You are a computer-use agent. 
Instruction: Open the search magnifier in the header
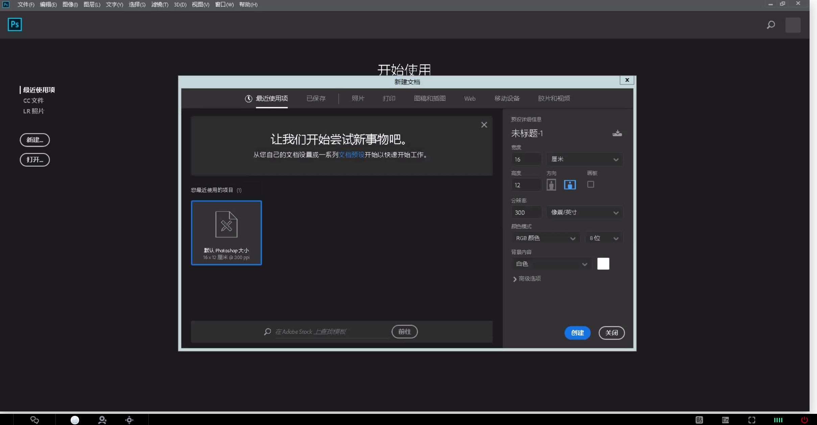[x=771, y=25]
